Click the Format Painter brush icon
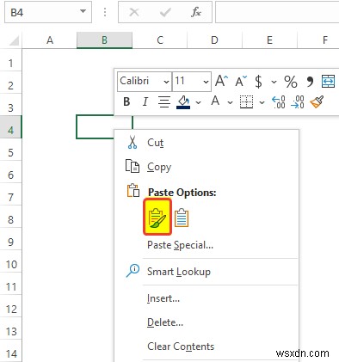This screenshot has height=362, width=339. pyautogui.click(x=317, y=101)
